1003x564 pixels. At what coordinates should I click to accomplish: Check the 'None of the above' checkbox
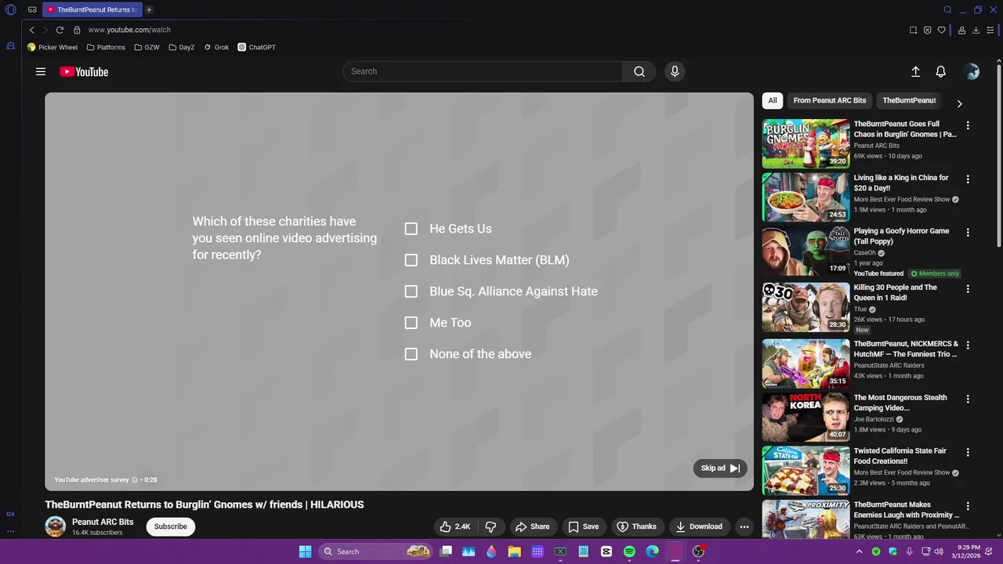tap(411, 354)
